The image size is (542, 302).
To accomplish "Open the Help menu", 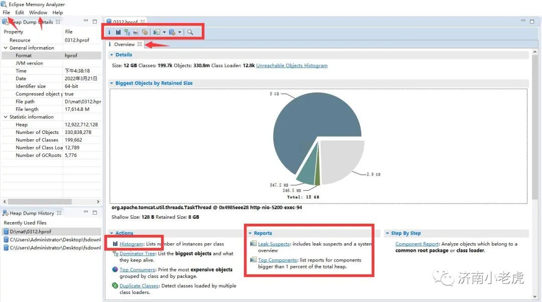I will pos(58,13).
